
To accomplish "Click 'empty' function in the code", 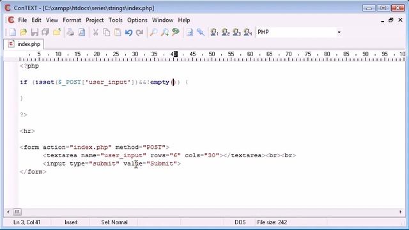I will pyautogui.click(x=160, y=82).
